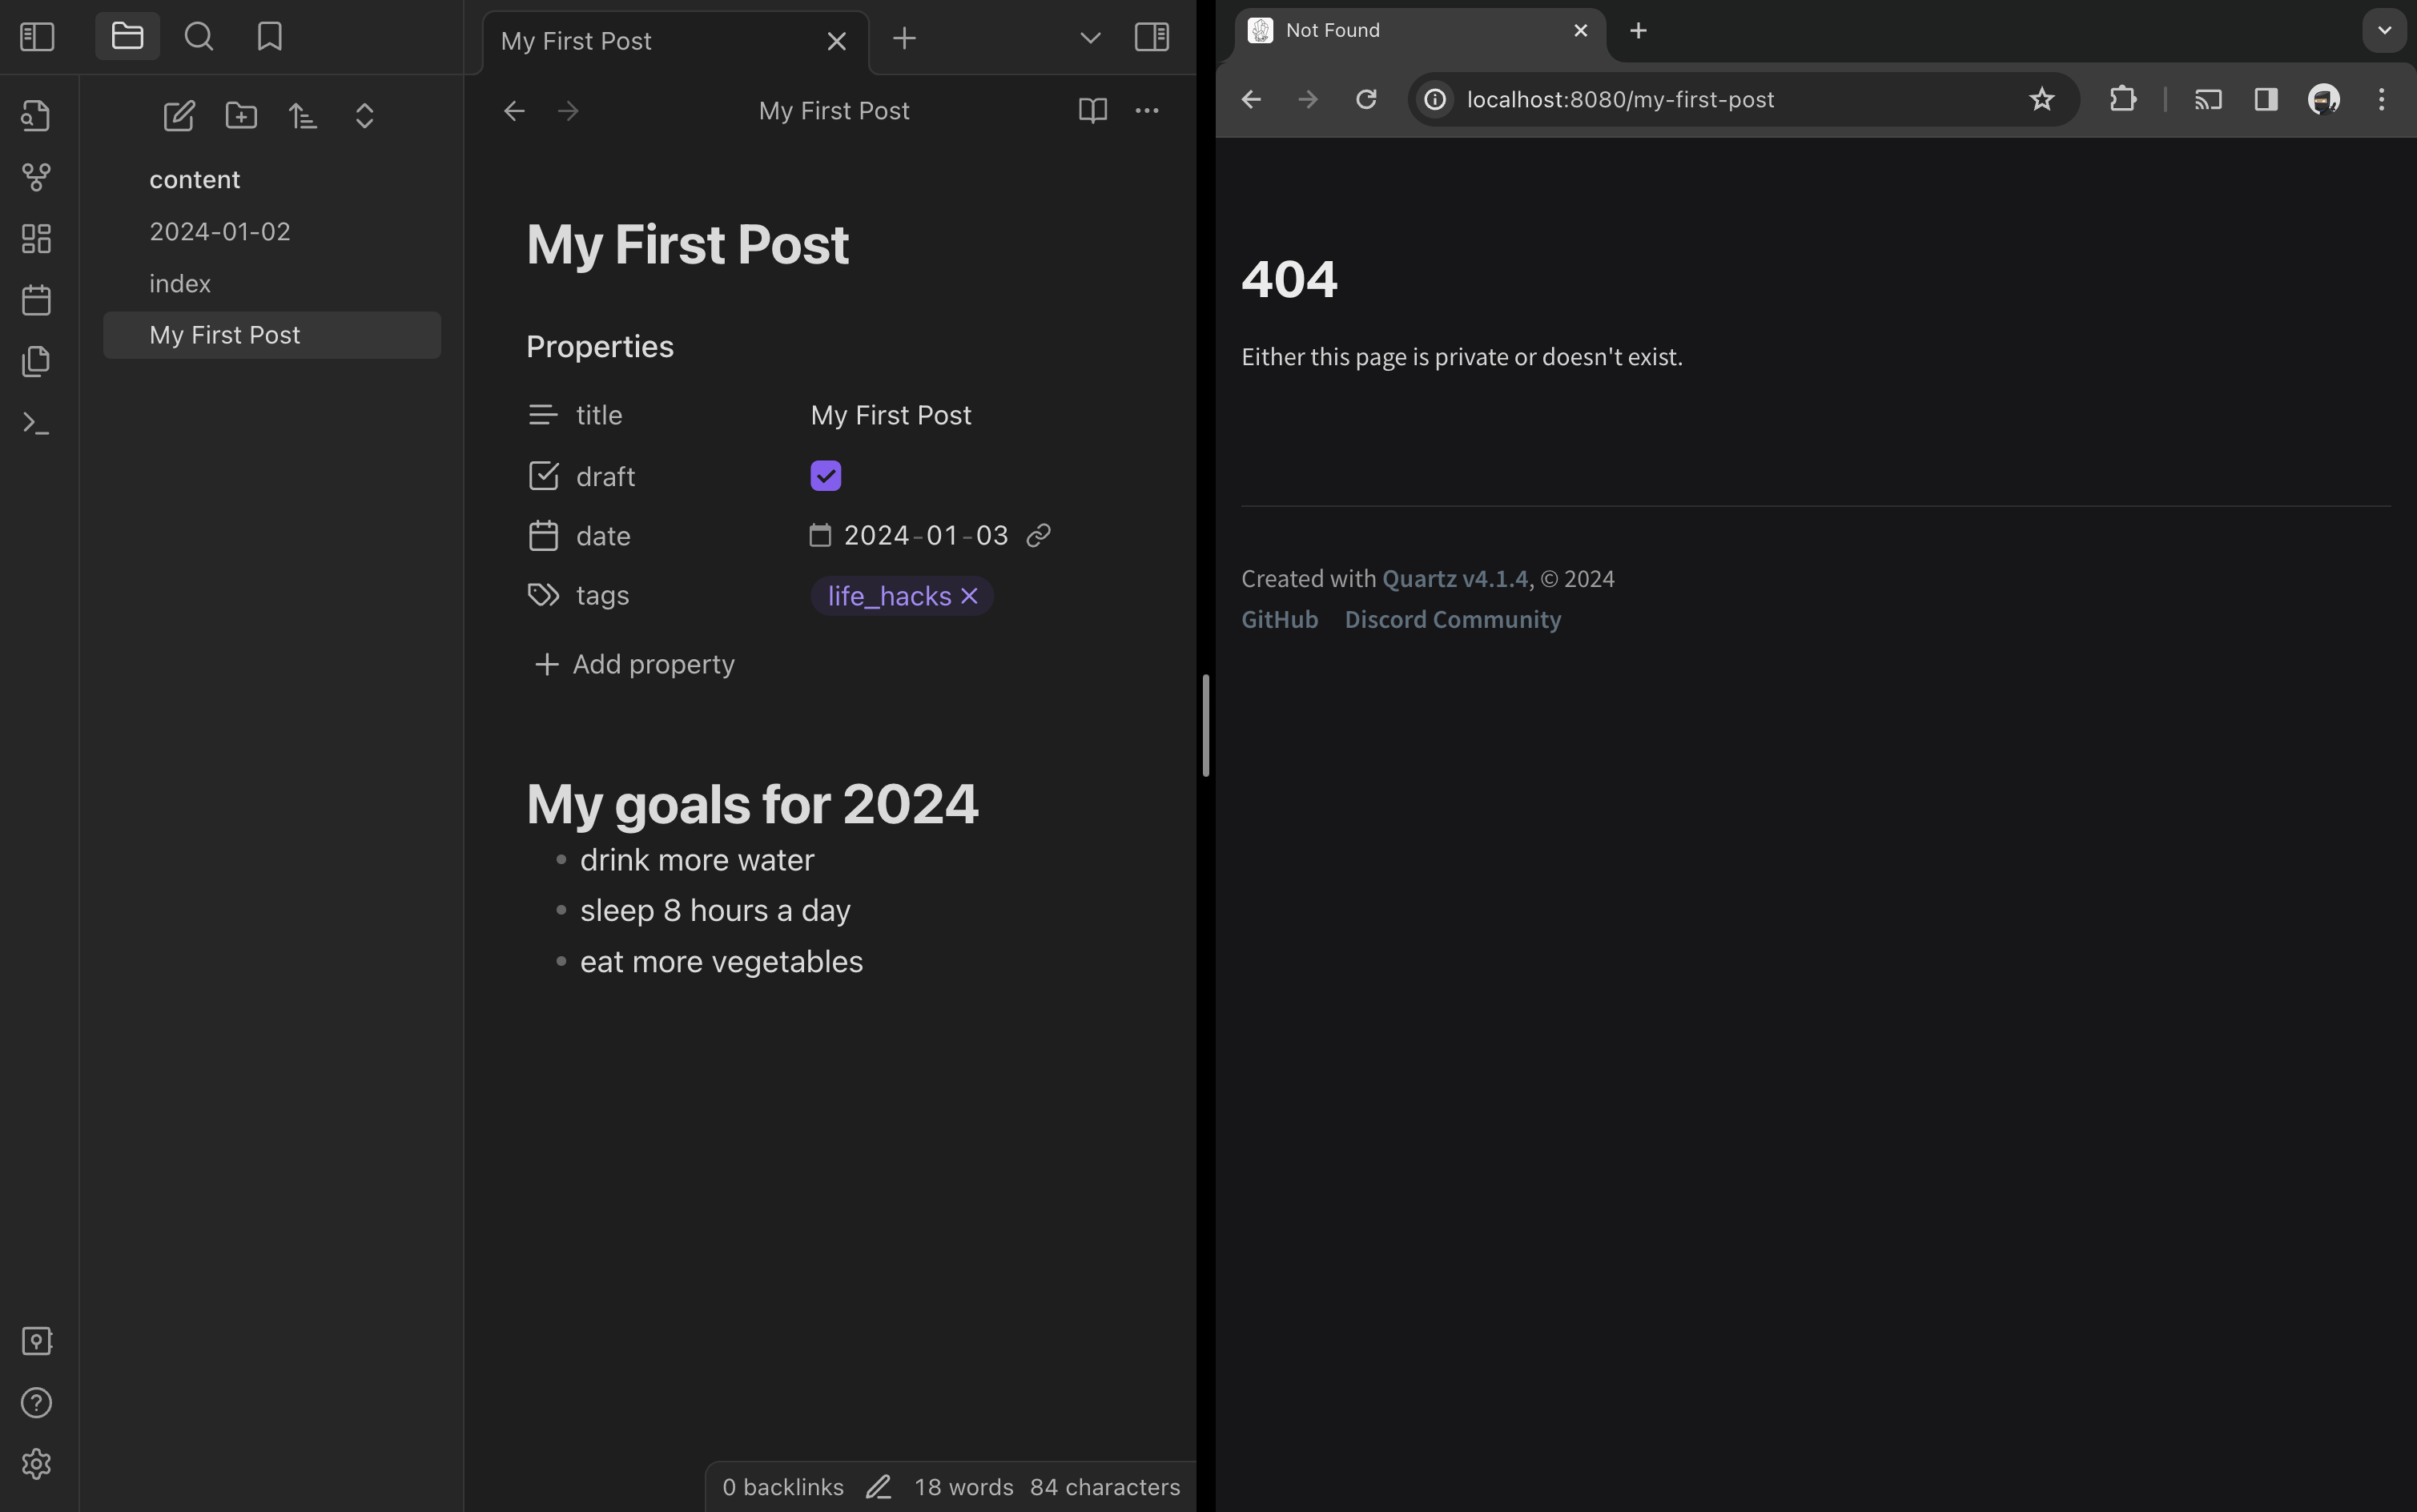Open the Quartz v4.1.4 link
Viewport: 2417px width, 1512px height.
1454,579
